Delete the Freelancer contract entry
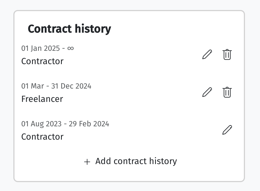The width and height of the screenshot is (260, 191). [x=227, y=92]
